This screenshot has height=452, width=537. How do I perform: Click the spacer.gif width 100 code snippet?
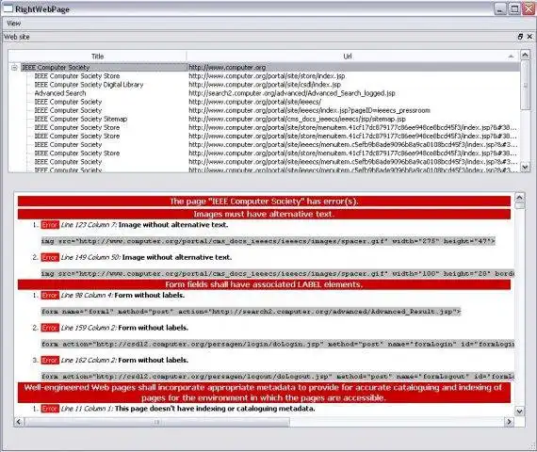278,274
